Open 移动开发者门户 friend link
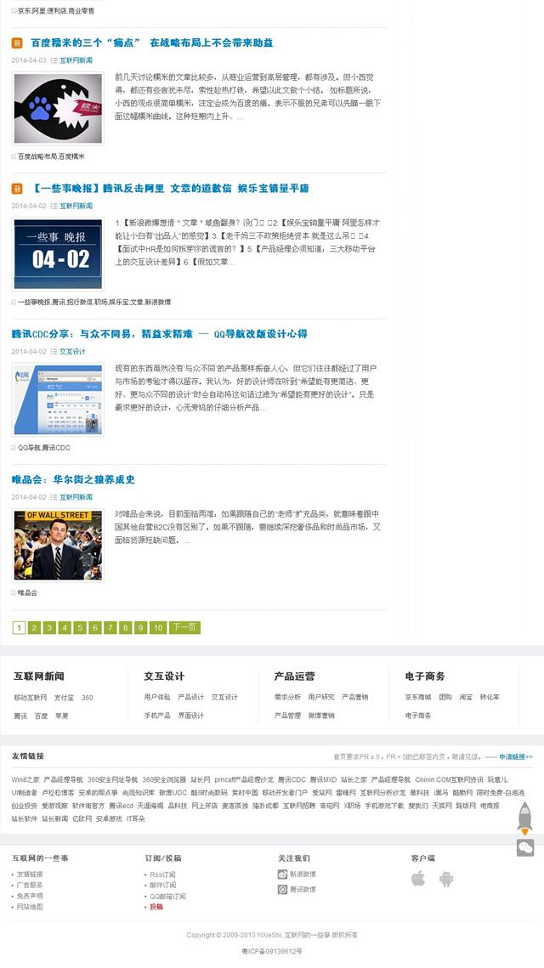Viewport: 544px width, 968px height. (x=285, y=793)
